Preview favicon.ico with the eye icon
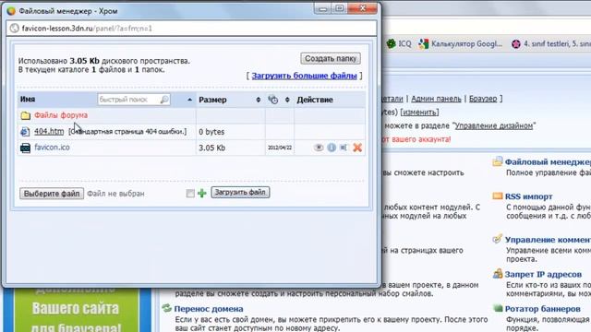This screenshot has height=332, width=591. 319,148
